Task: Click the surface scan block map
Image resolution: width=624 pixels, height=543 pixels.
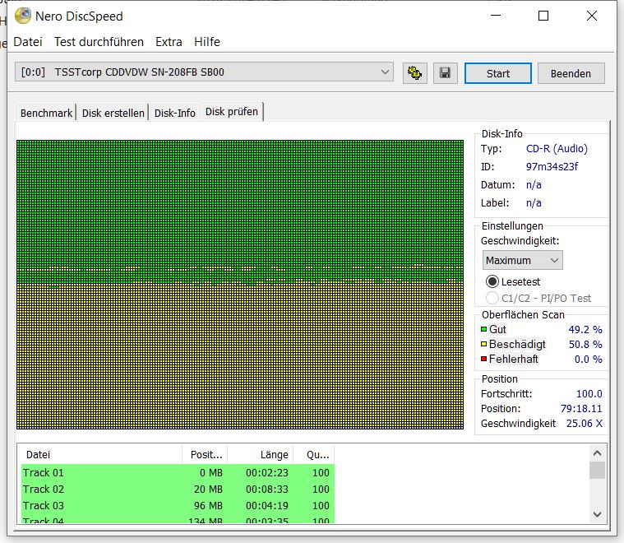Action: (x=240, y=285)
